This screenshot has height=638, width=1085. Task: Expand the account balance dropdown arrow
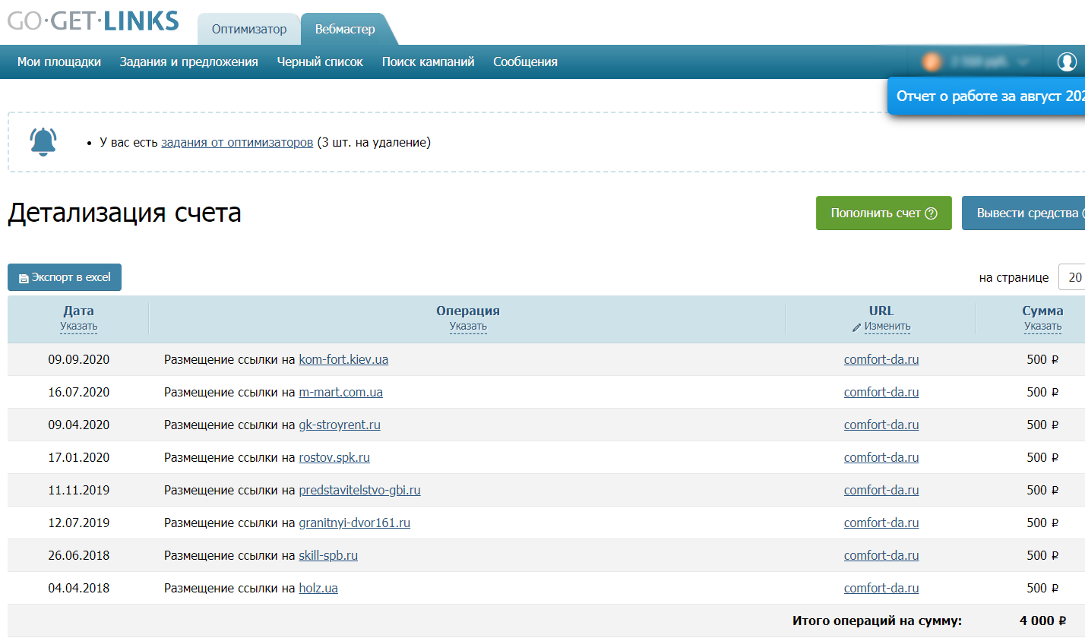coord(1023,62)
